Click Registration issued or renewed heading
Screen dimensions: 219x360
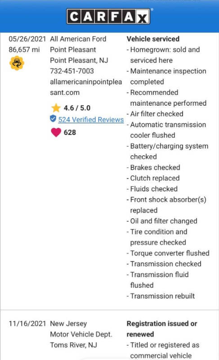(x=162, y=329)
